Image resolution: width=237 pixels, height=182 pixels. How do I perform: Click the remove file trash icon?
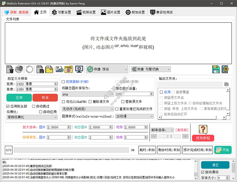[x=10, y=69]
